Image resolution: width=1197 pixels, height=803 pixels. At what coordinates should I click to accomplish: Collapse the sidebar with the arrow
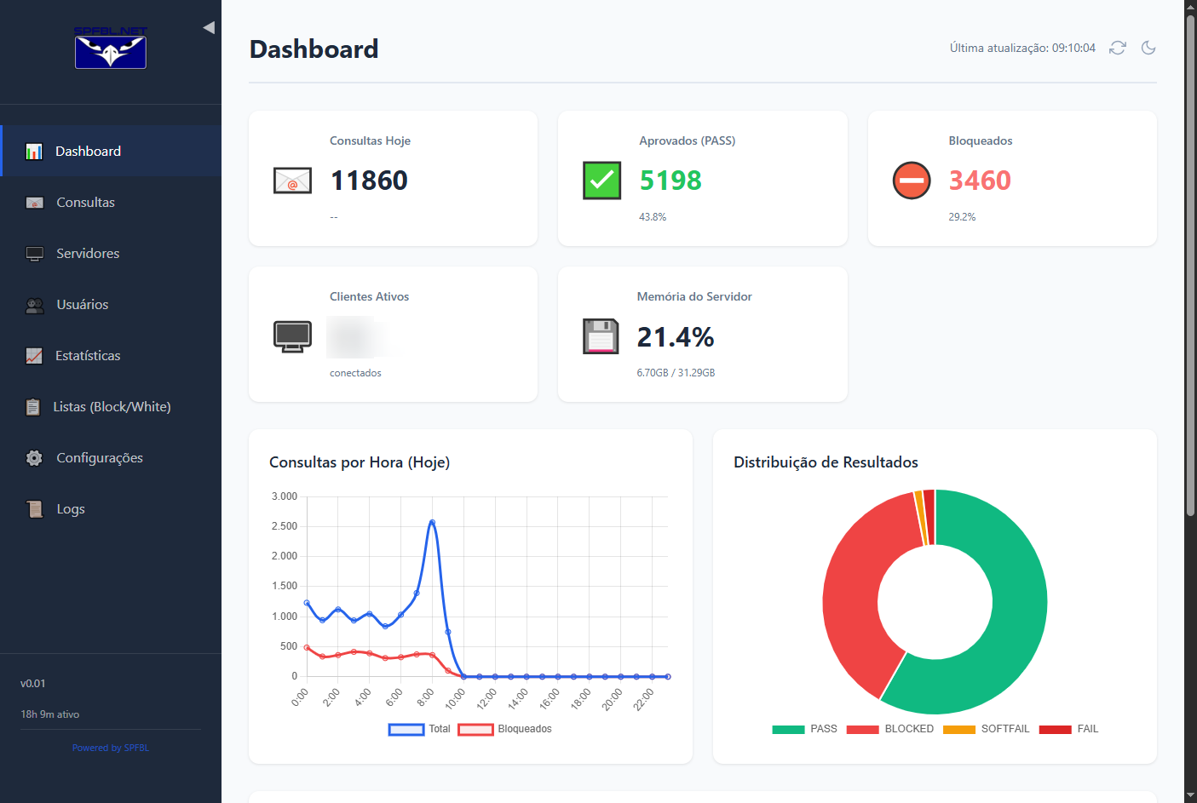(x=209, y=28)
